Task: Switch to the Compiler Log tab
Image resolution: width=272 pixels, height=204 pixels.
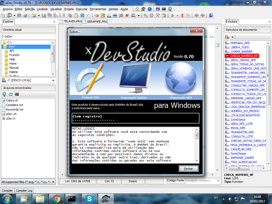Action: pos(24,190)
